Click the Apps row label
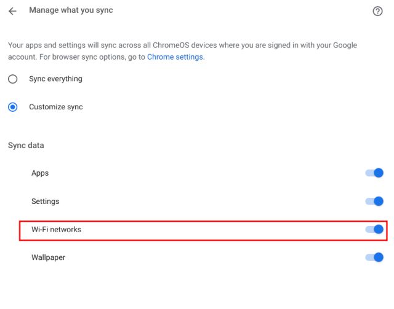394x309 pixels. 40,173
